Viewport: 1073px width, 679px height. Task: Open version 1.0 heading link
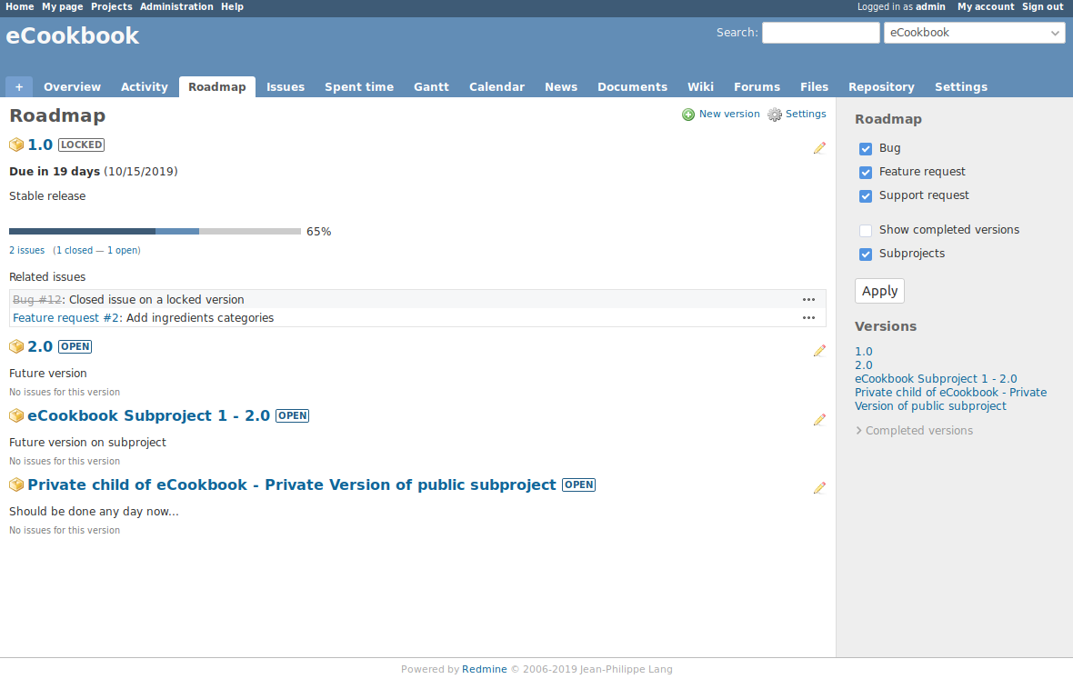pos(40,145)
